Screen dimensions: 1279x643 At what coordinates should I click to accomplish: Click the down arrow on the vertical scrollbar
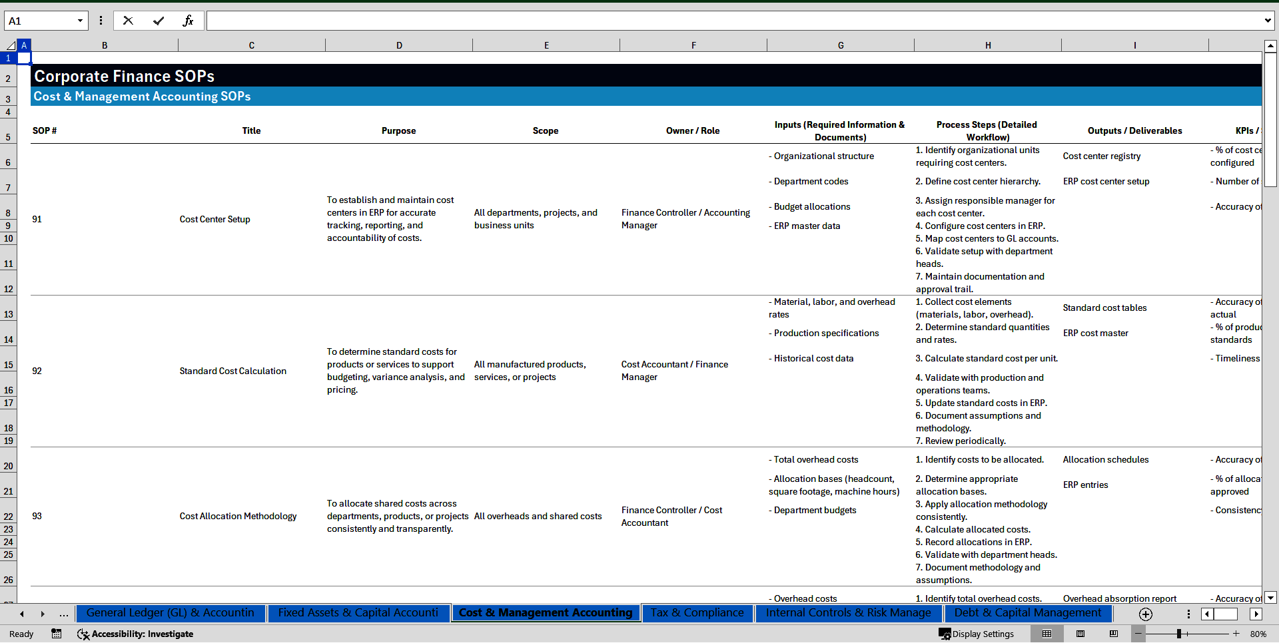pos(1272,598)
